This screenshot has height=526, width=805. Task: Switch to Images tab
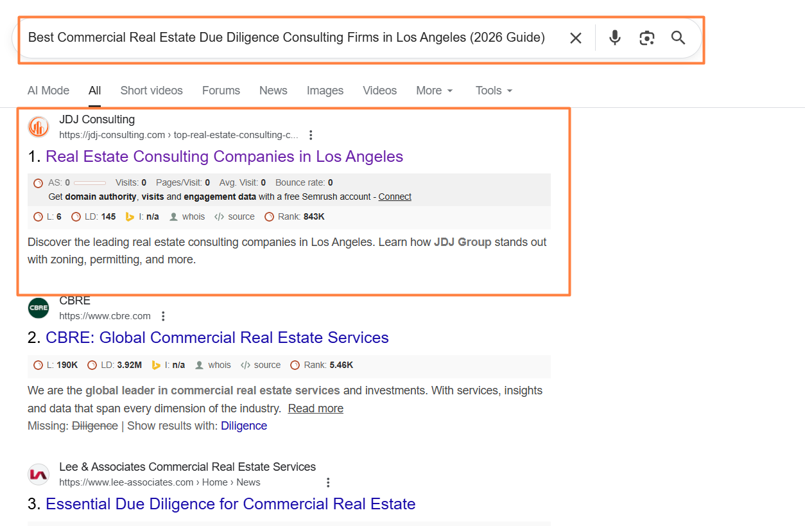pyautogui.click(x=325, y=91)
